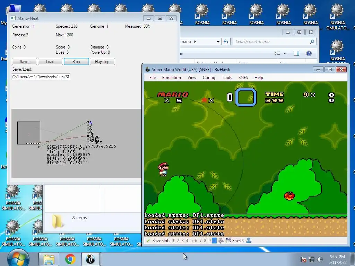The image size is (355, 266).
Task: Click the volume speaker icon in tray
Action: pos(320,259)
